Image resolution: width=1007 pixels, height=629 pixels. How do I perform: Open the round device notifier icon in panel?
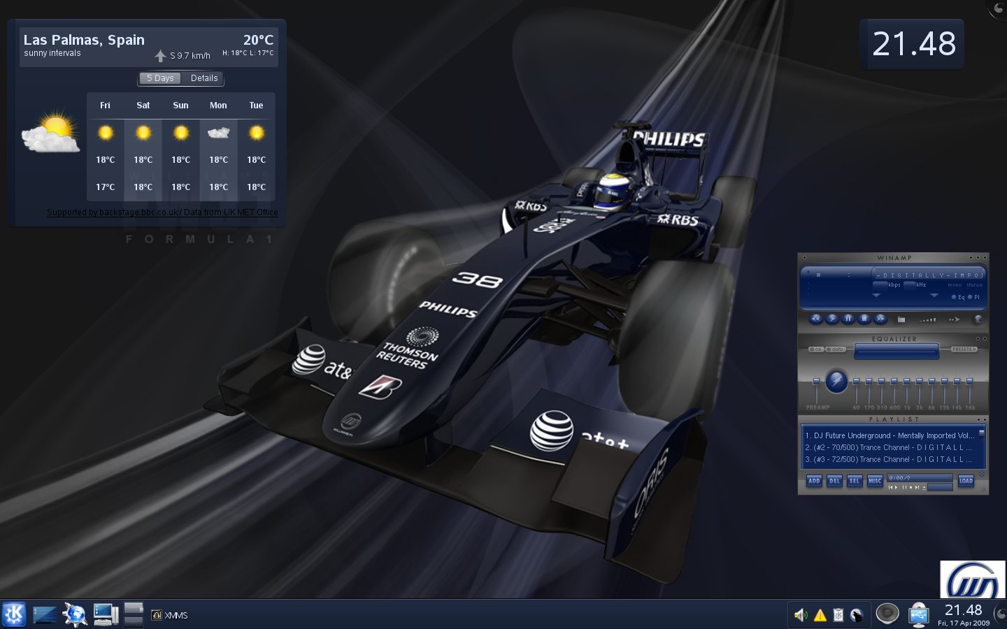point(887,614)
